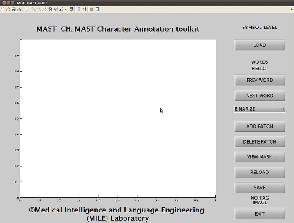294x223 pixels.
Task: Click the New Figure toolbar icon
Action: 2,9
